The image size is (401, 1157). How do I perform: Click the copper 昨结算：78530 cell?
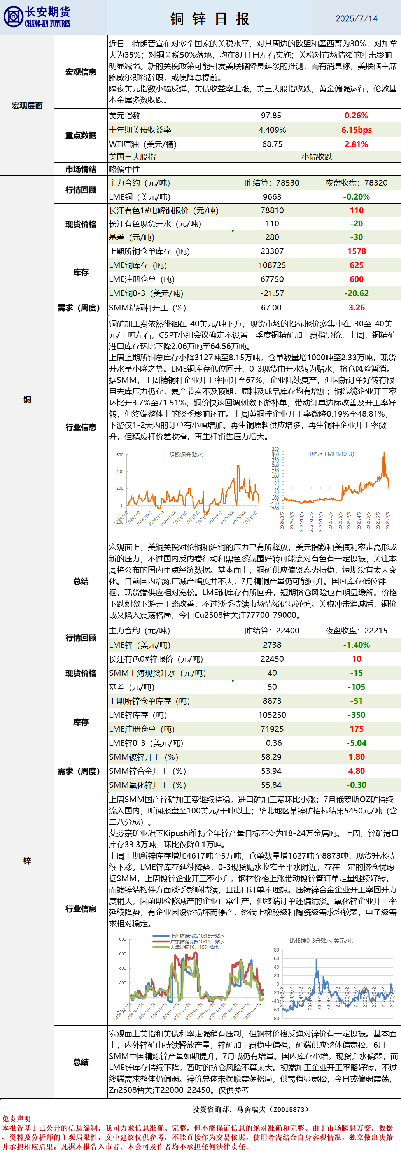pyautogui.click(x=272, y=183)
